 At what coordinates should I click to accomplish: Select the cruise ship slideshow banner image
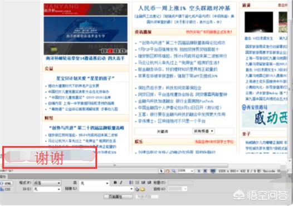click(86, 29)
